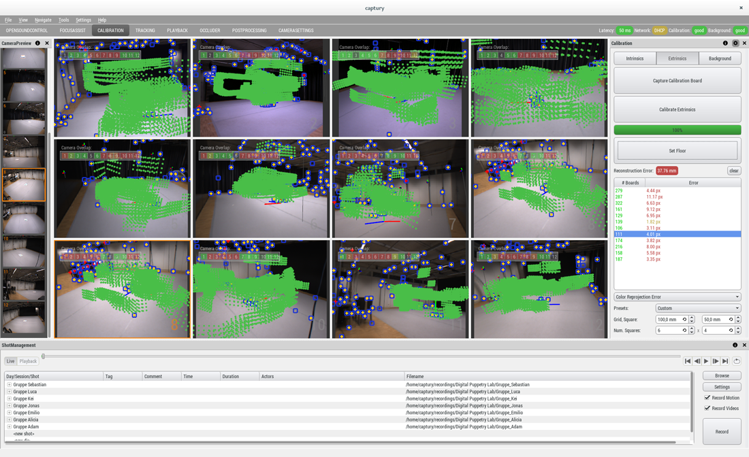Click the shot timeline slider handle

[x=43, y=356]
